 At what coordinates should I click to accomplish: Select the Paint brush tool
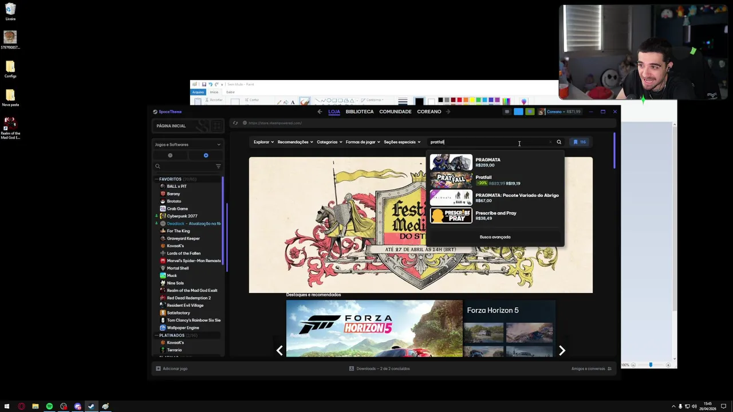(305, 101)
